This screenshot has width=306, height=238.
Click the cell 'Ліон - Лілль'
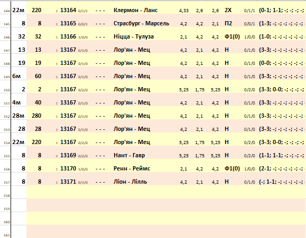pyautogui.click(x=130, y=182)
